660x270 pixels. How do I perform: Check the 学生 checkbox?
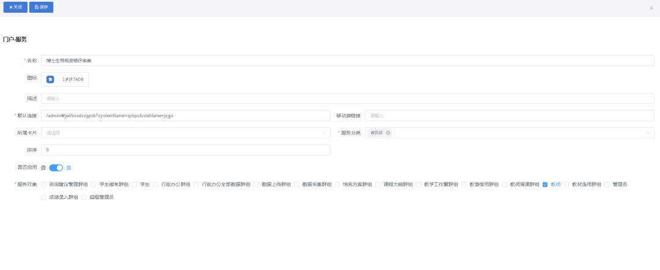click(134, 184)
